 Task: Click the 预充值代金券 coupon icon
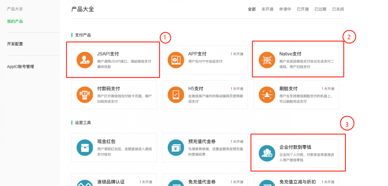176,148
